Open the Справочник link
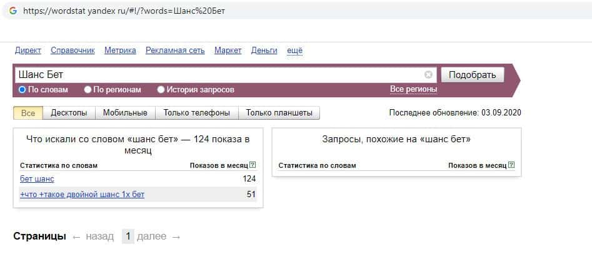Viewport: 592px width, 272px height. coord(73,51)
